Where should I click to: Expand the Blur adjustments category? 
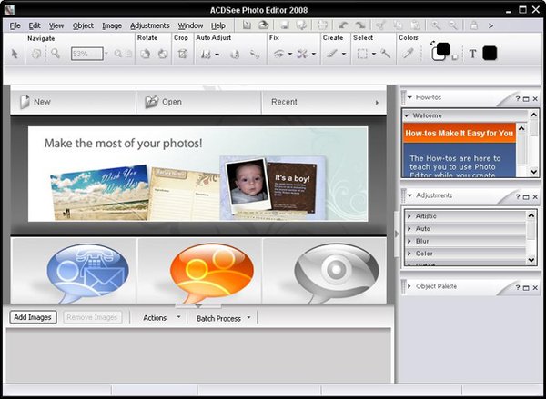[423, 241]
